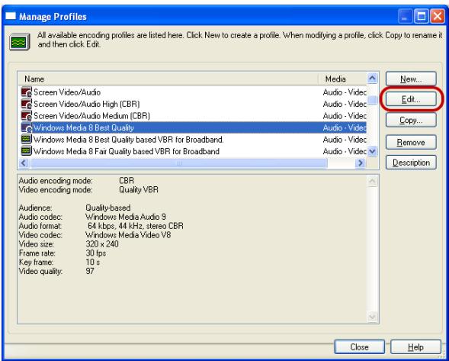Click the horizontal scroll right arrow
Screen dimensions: 449x361
click(x=361, y=163)
